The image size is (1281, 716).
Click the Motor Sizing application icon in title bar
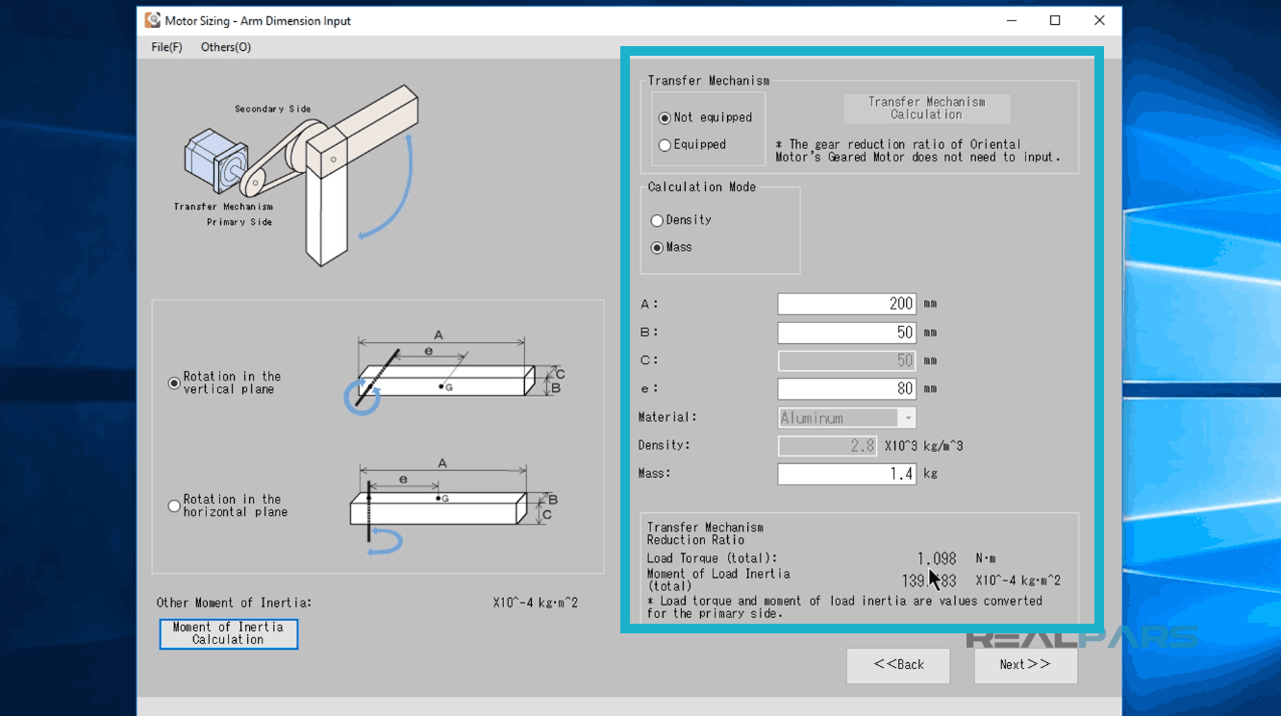(x=151, y=20)
